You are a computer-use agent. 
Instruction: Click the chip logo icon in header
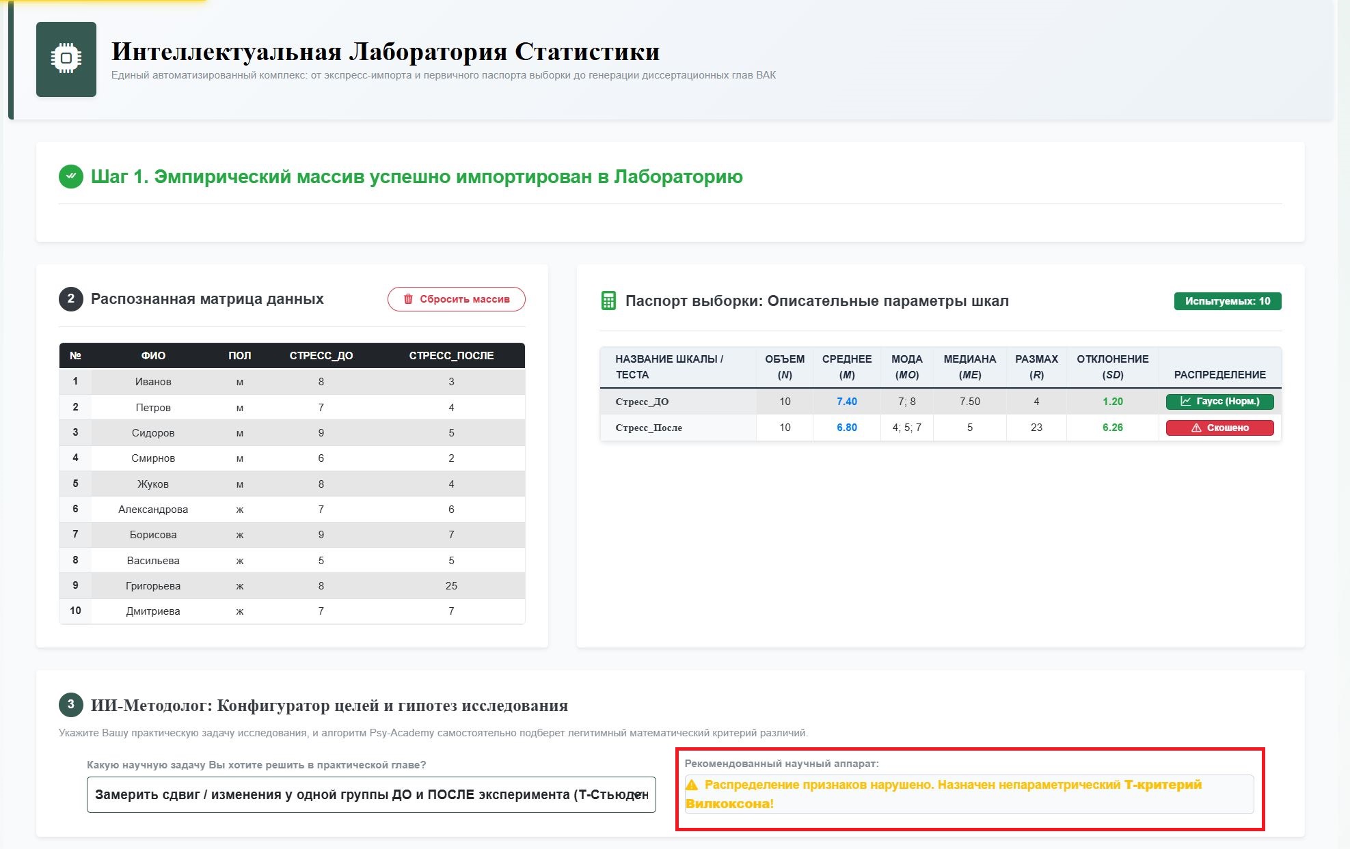pyautogui.click(x=66, y=59)
